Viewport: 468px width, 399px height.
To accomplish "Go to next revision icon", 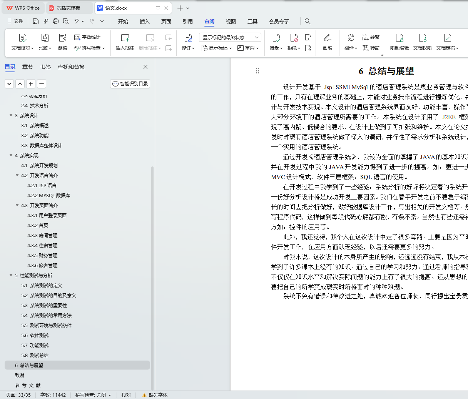I will point(308,48).
